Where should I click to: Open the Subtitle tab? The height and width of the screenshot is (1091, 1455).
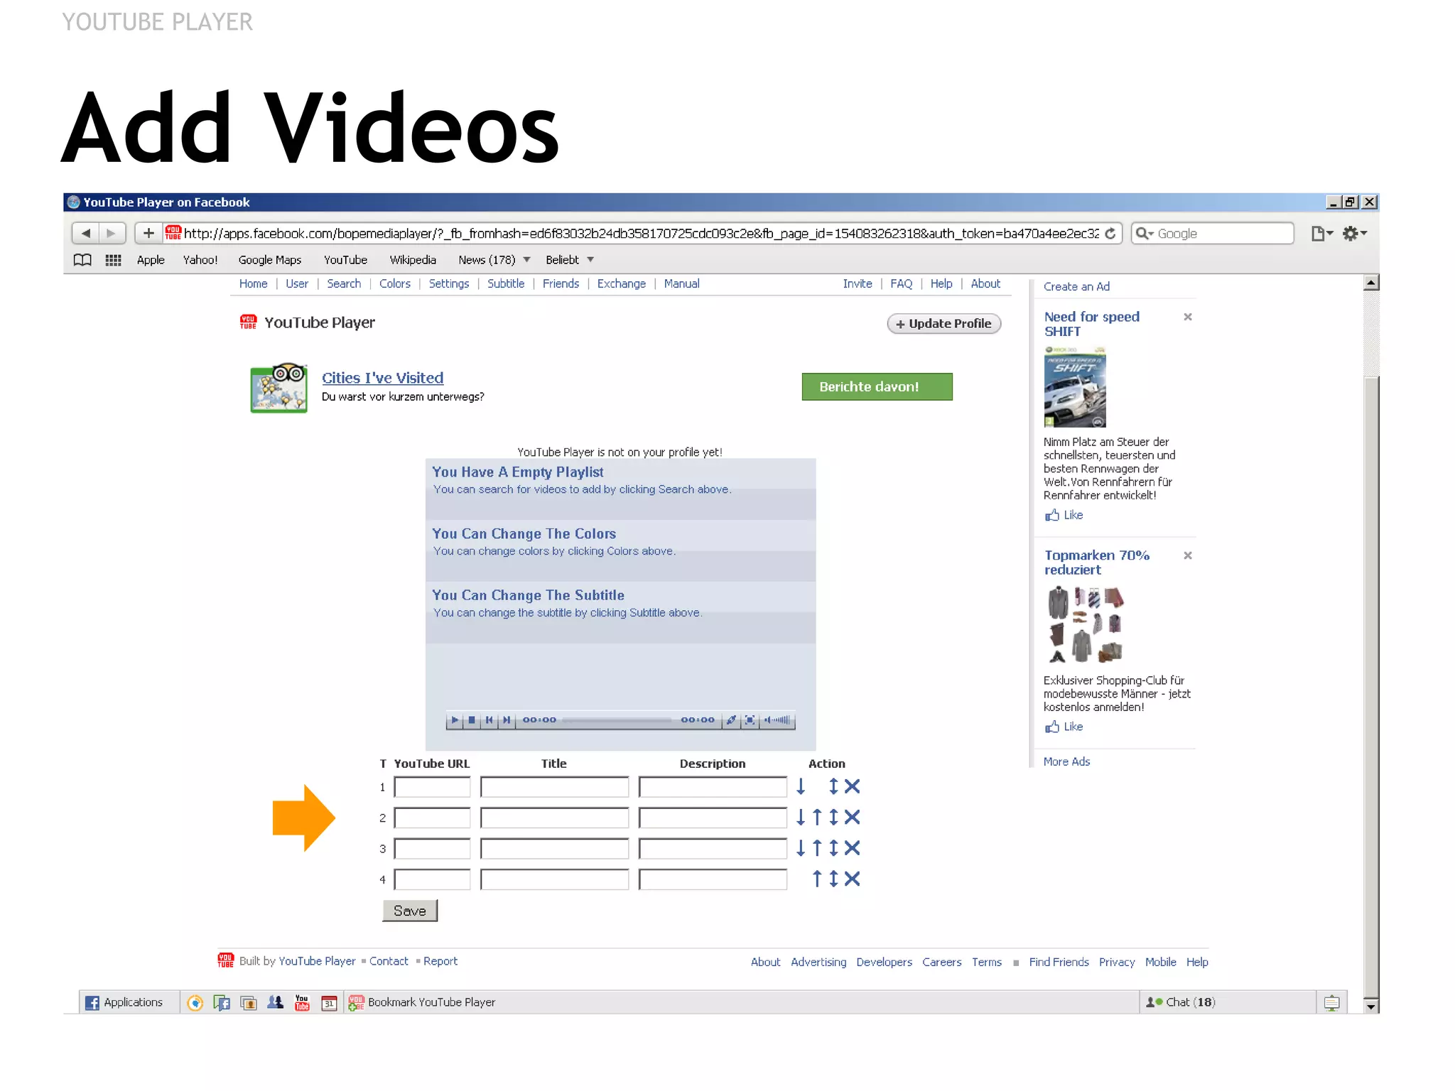click(x=506, y=284)
